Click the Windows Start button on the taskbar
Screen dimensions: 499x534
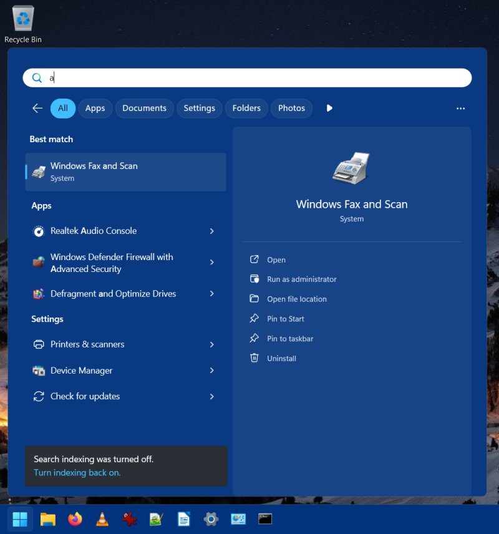pyautogui.click(x=20, y=520)
